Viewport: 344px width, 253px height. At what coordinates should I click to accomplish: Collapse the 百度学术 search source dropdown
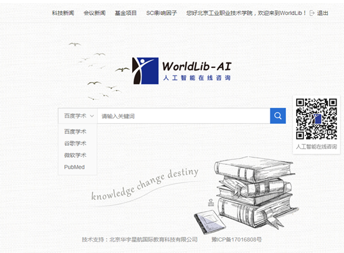click(78, 116)
